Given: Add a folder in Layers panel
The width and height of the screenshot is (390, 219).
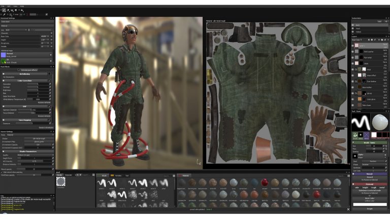Looking at the screenshot, I should coord(382,40).
